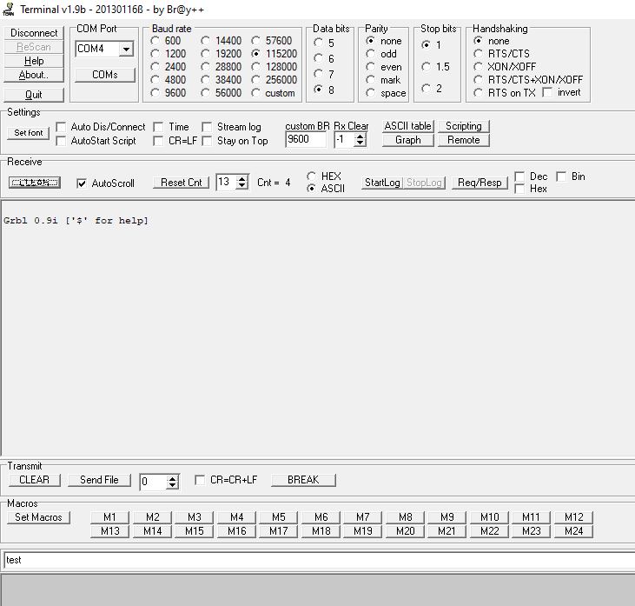Increase the Rx Clear value

(x=360, y=137)
